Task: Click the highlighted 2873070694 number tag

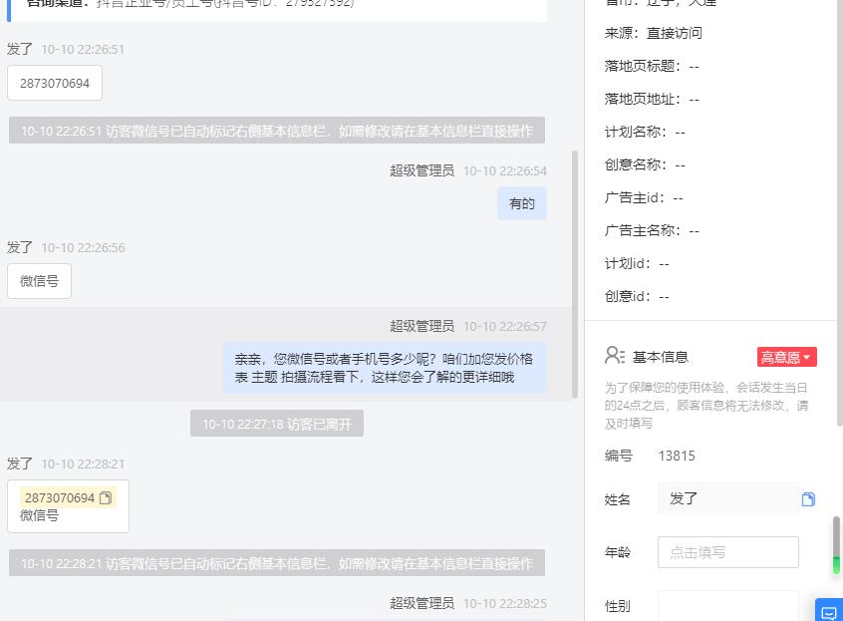Action: pyautogui.click(x=68, y=497)
